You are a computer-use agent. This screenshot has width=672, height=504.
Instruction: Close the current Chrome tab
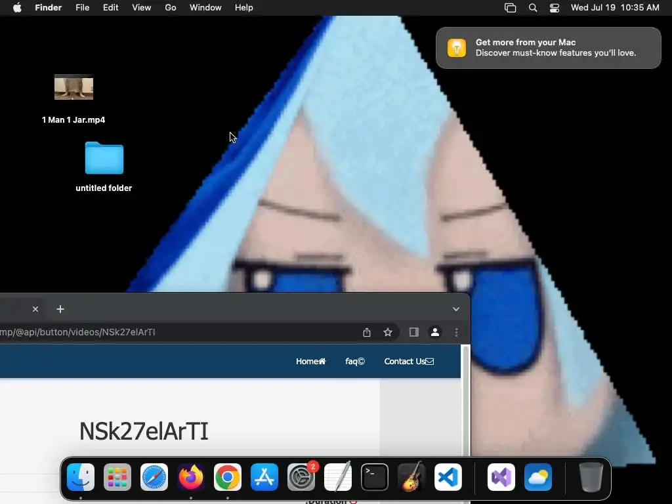pyautogui.click(x=35, y=309)
